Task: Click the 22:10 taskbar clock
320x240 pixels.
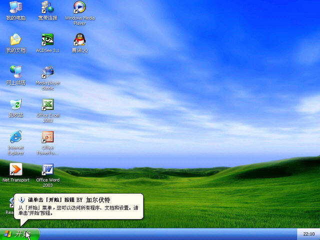Action: click(309, 234)
